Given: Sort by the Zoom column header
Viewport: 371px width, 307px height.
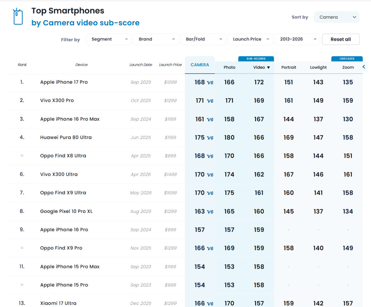Looking at the screenshot, I should 348,67.
